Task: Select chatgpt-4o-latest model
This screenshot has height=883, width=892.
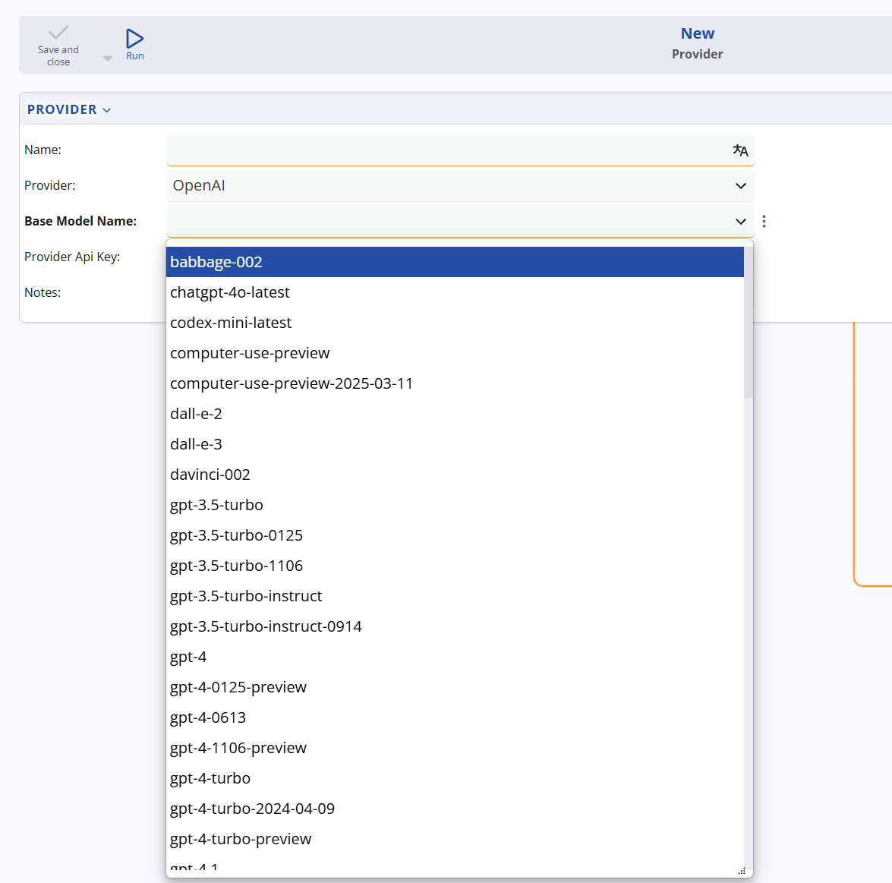Action: 455,292
